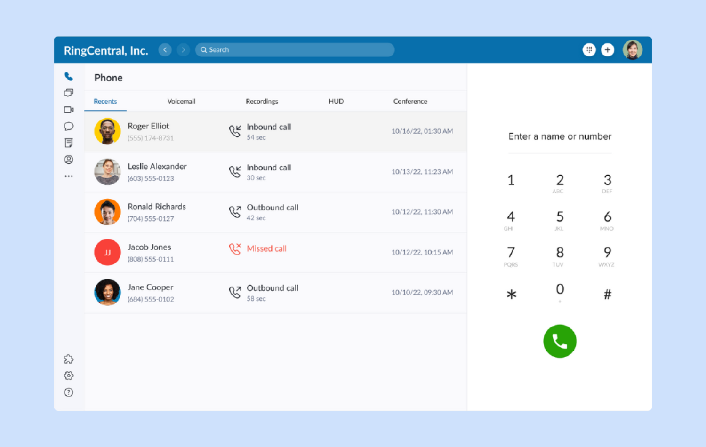The height and width of the screenshot is (447, 706).
Task: Open the chat bubble icon in sidebar
Action: point(69,126)
